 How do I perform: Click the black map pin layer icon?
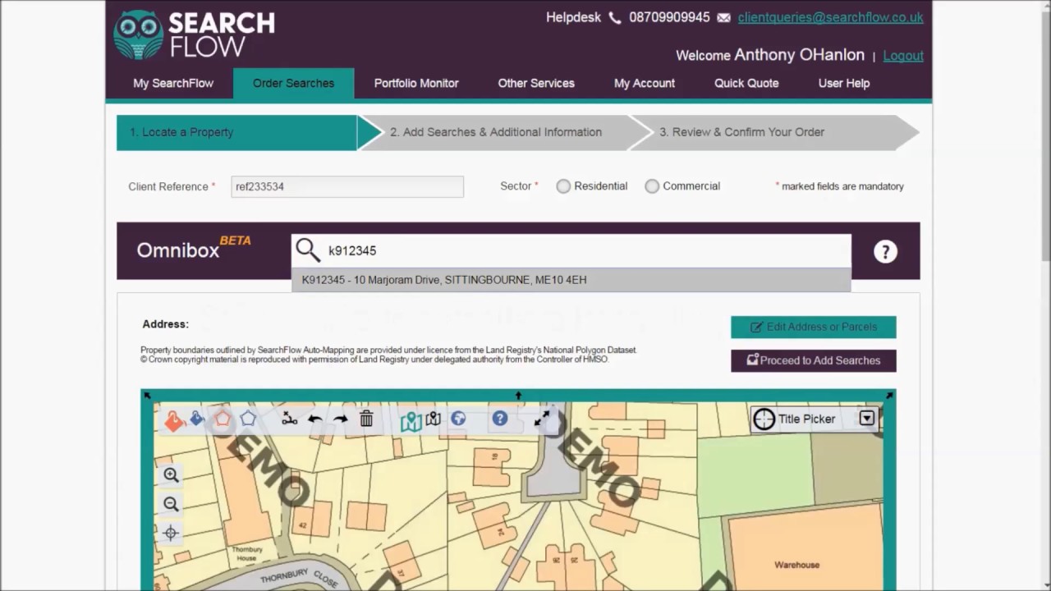pos(434,419)
